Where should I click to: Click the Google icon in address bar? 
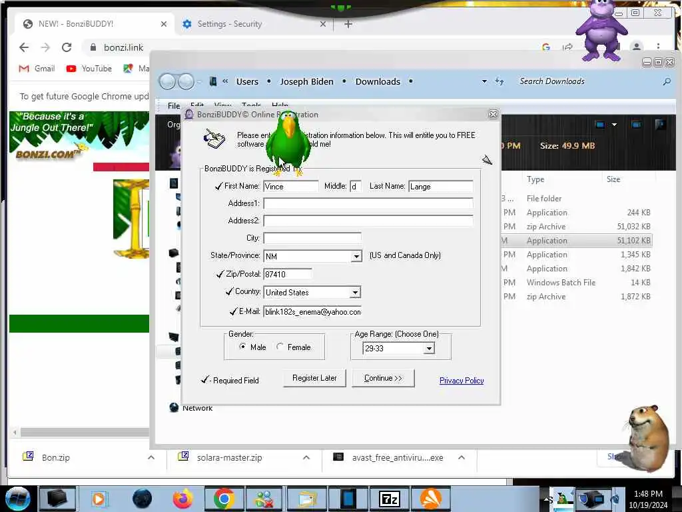click(546, 47)
